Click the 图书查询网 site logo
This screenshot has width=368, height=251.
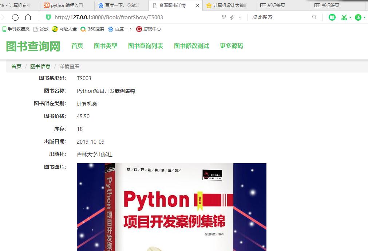tap(33, 46)
